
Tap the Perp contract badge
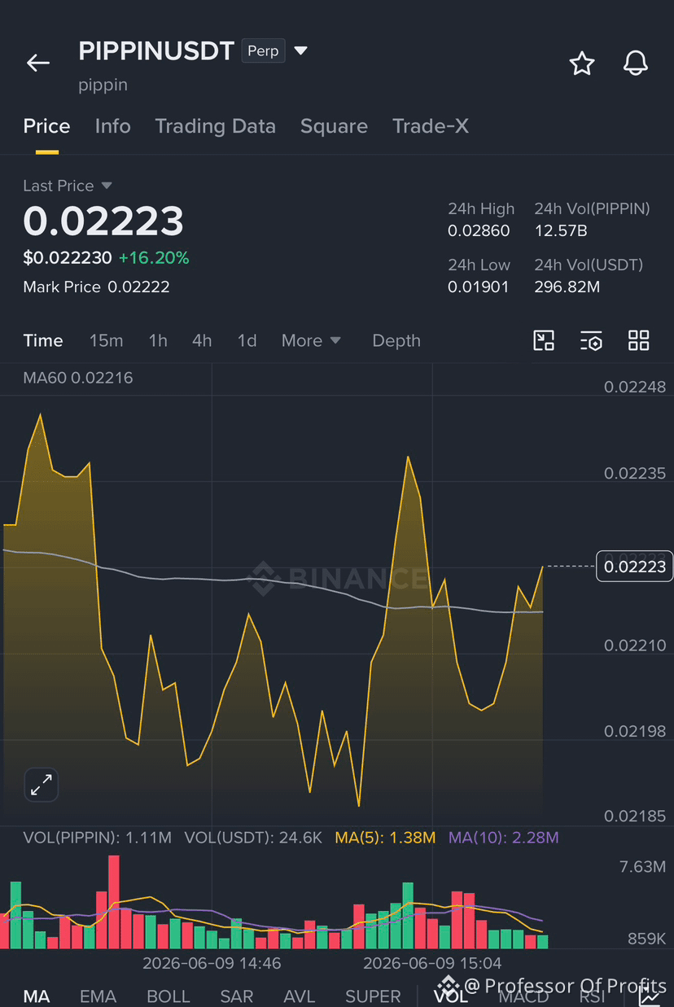(263, 50)
